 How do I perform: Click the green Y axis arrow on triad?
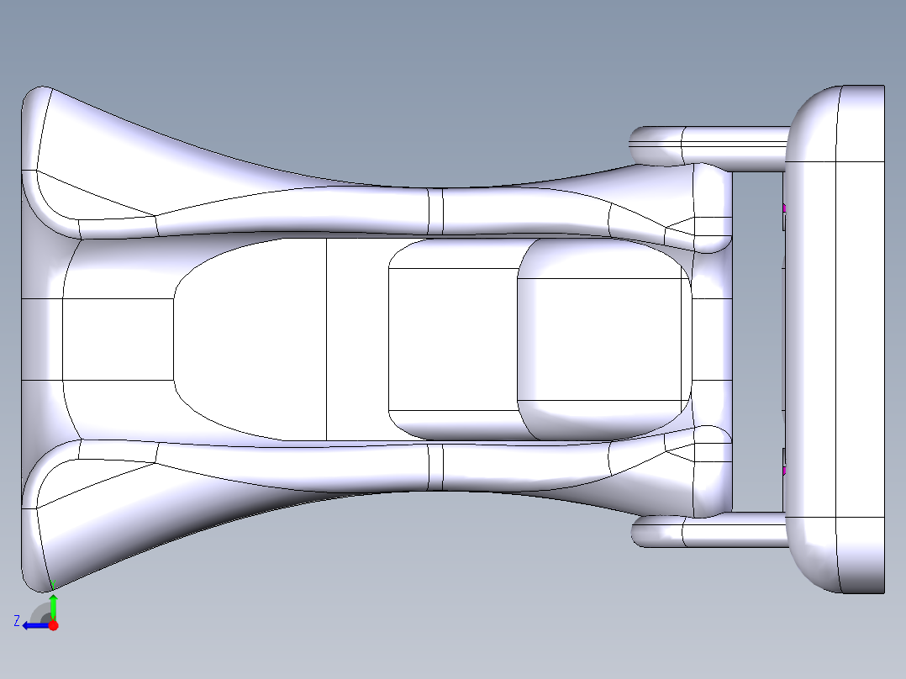(53, 607)
